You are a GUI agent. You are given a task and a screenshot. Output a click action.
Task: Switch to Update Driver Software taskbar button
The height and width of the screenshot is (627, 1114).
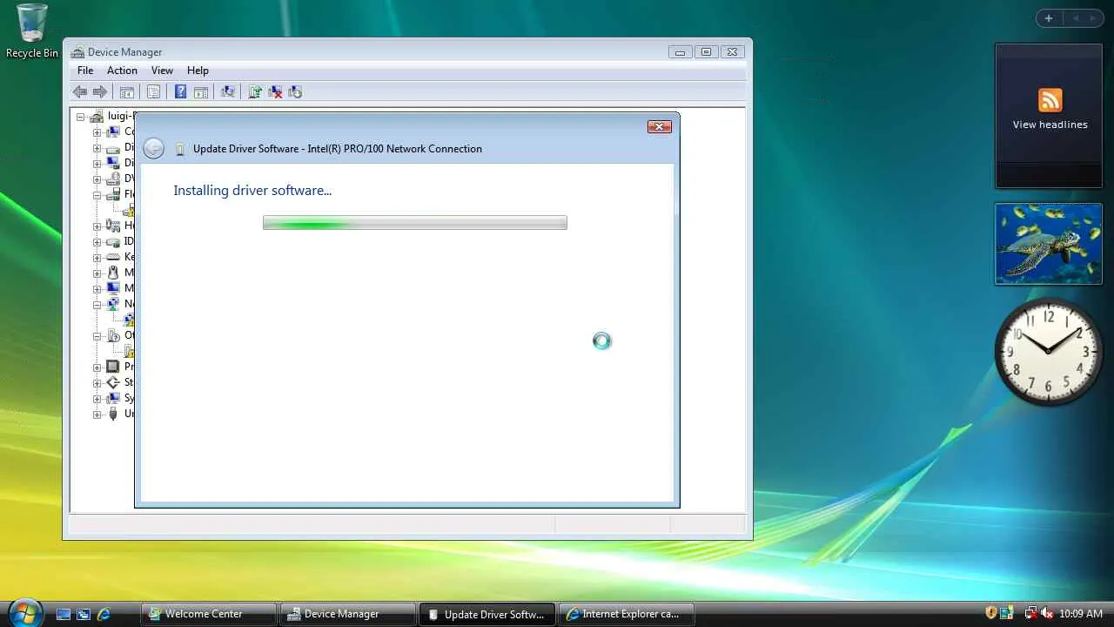coord(487,614)
